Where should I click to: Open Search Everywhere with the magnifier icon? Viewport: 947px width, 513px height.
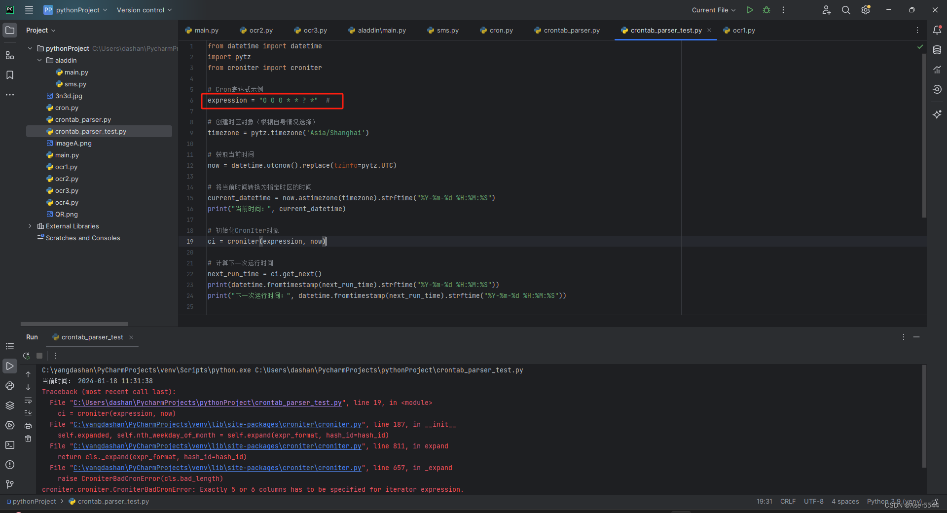point(846,10)
